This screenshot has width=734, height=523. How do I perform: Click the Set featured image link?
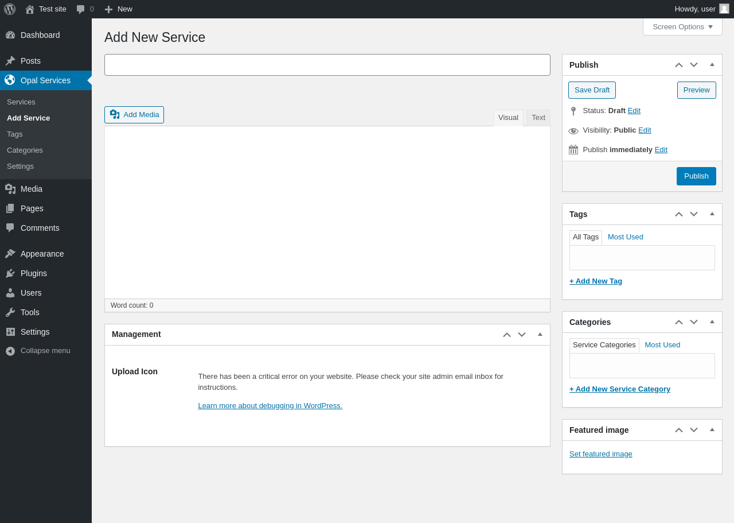click(601, 454)
